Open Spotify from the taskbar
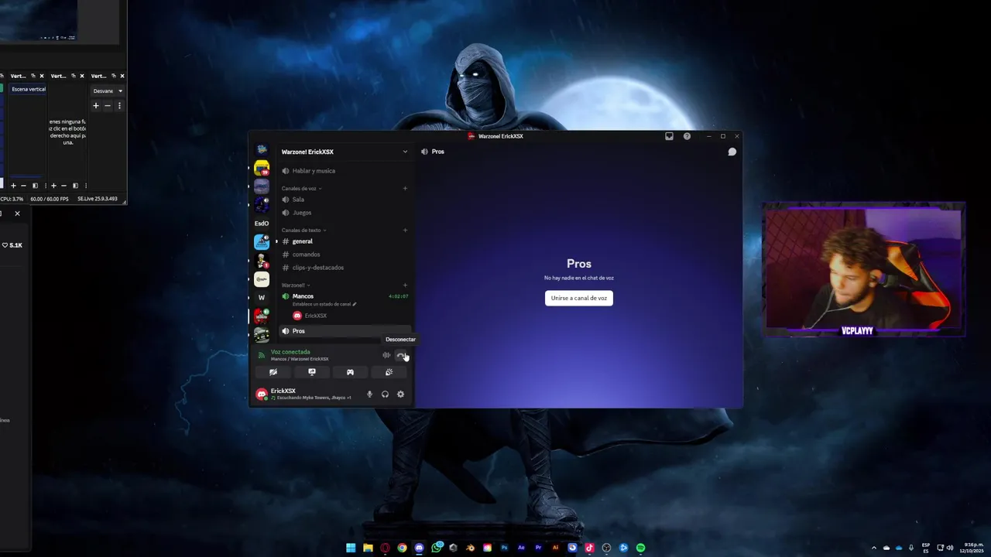991x557 pixels. (x=640, y=548)
